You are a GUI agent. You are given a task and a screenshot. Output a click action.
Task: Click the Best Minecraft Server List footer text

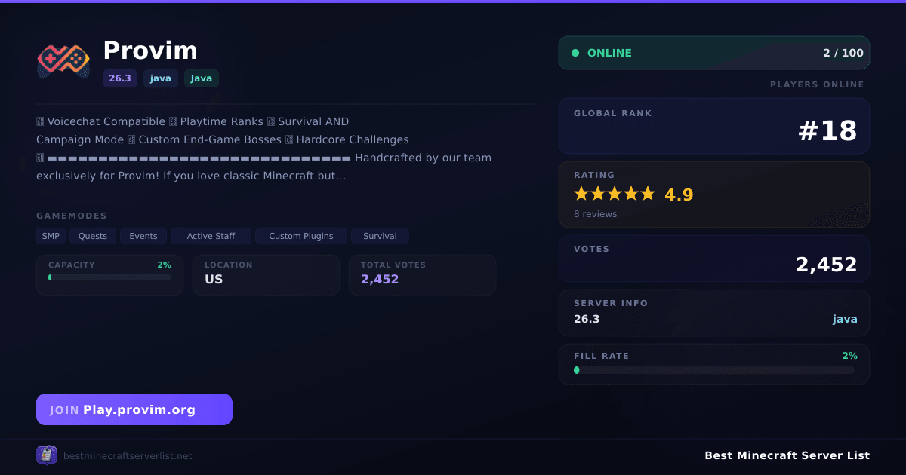[x=787, y=455]
